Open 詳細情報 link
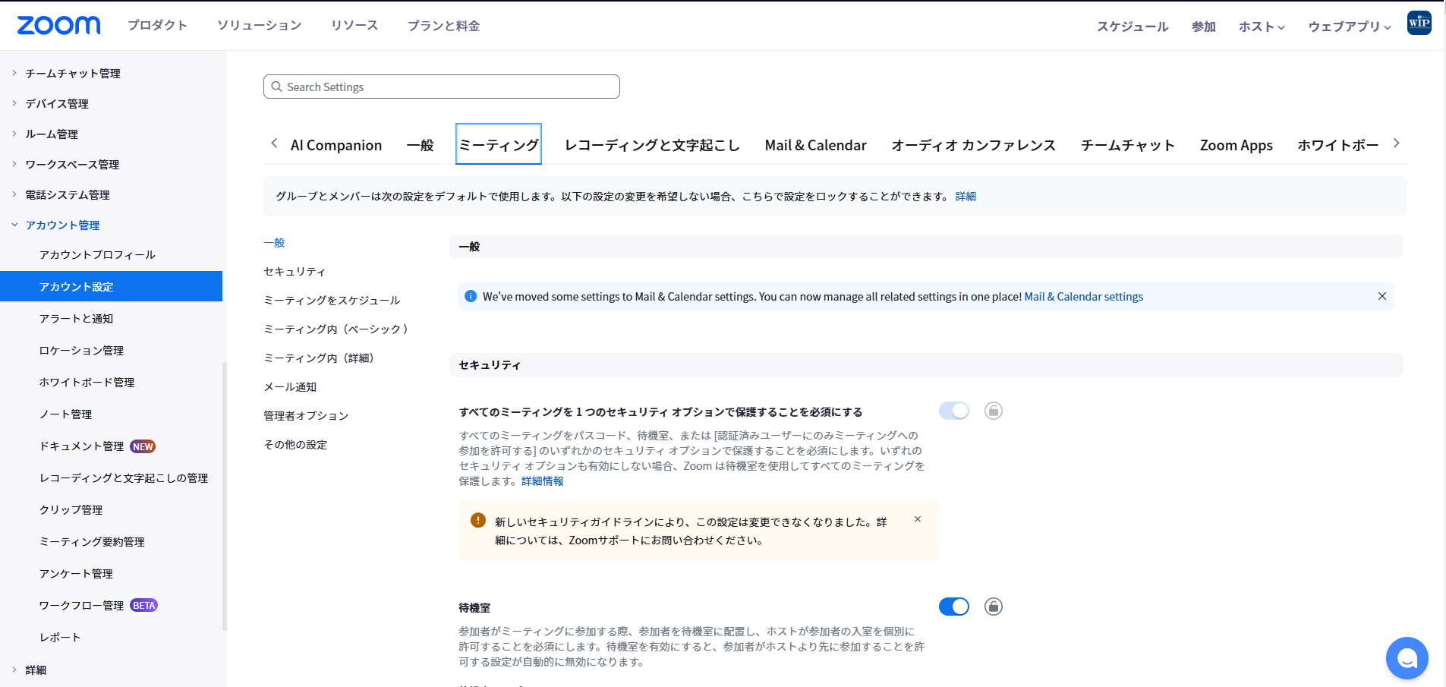The height and width of the screenshot is (687, 1446). (542, 481)
